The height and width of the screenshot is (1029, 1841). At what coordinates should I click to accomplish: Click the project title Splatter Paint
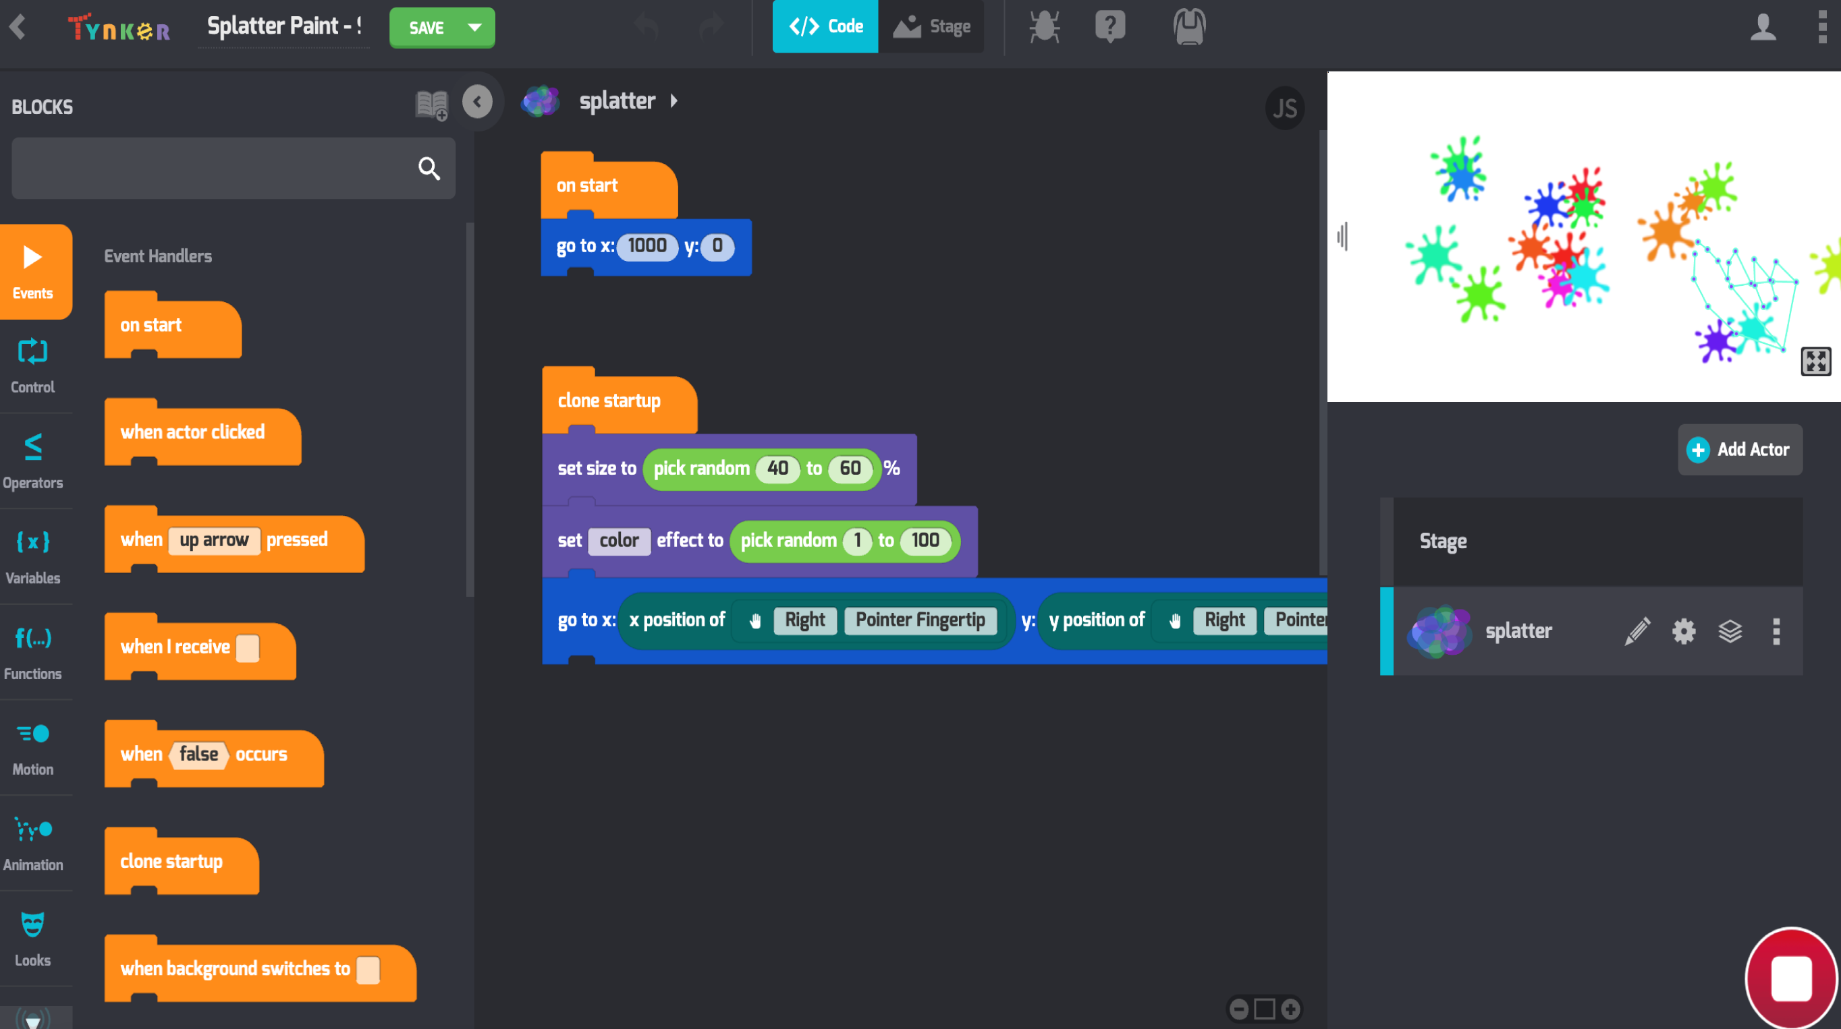point(283,26)
